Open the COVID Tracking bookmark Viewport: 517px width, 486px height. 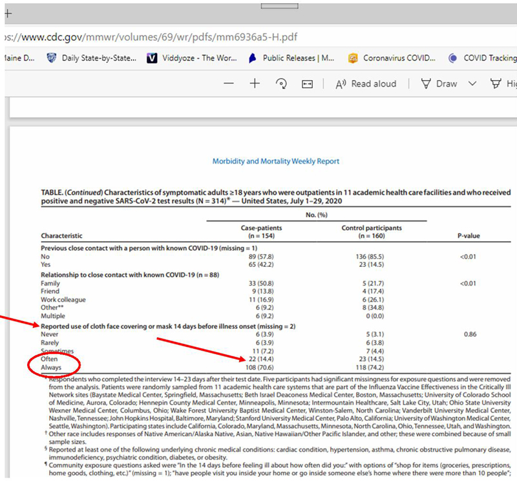[482, 58]
